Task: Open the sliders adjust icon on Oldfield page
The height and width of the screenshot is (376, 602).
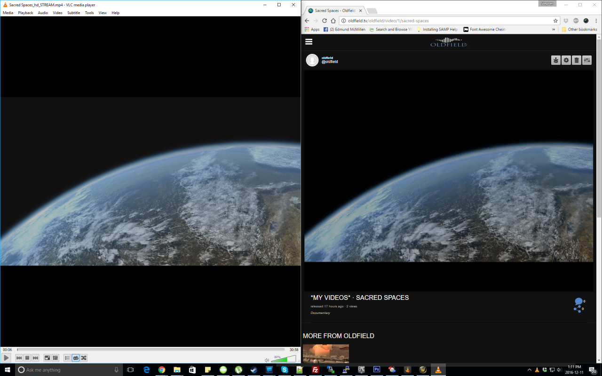Action: [x=587, y=60]
